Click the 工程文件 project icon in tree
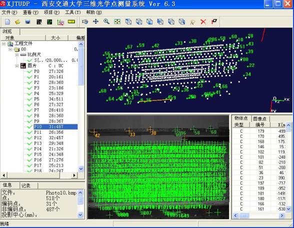The height and width of the screenshot is (228, 294). click(x=10, y=44)
